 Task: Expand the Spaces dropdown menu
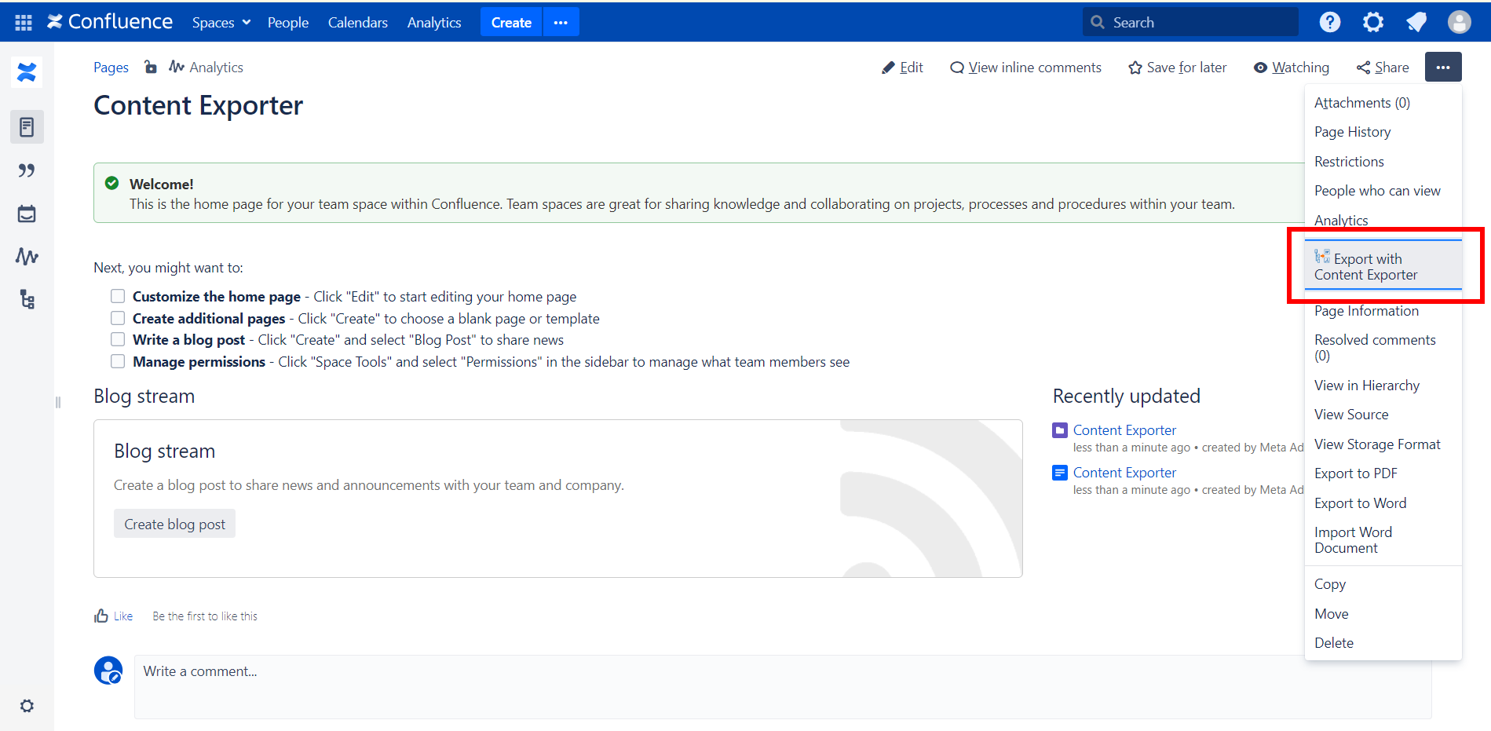(x=221, y=23)
